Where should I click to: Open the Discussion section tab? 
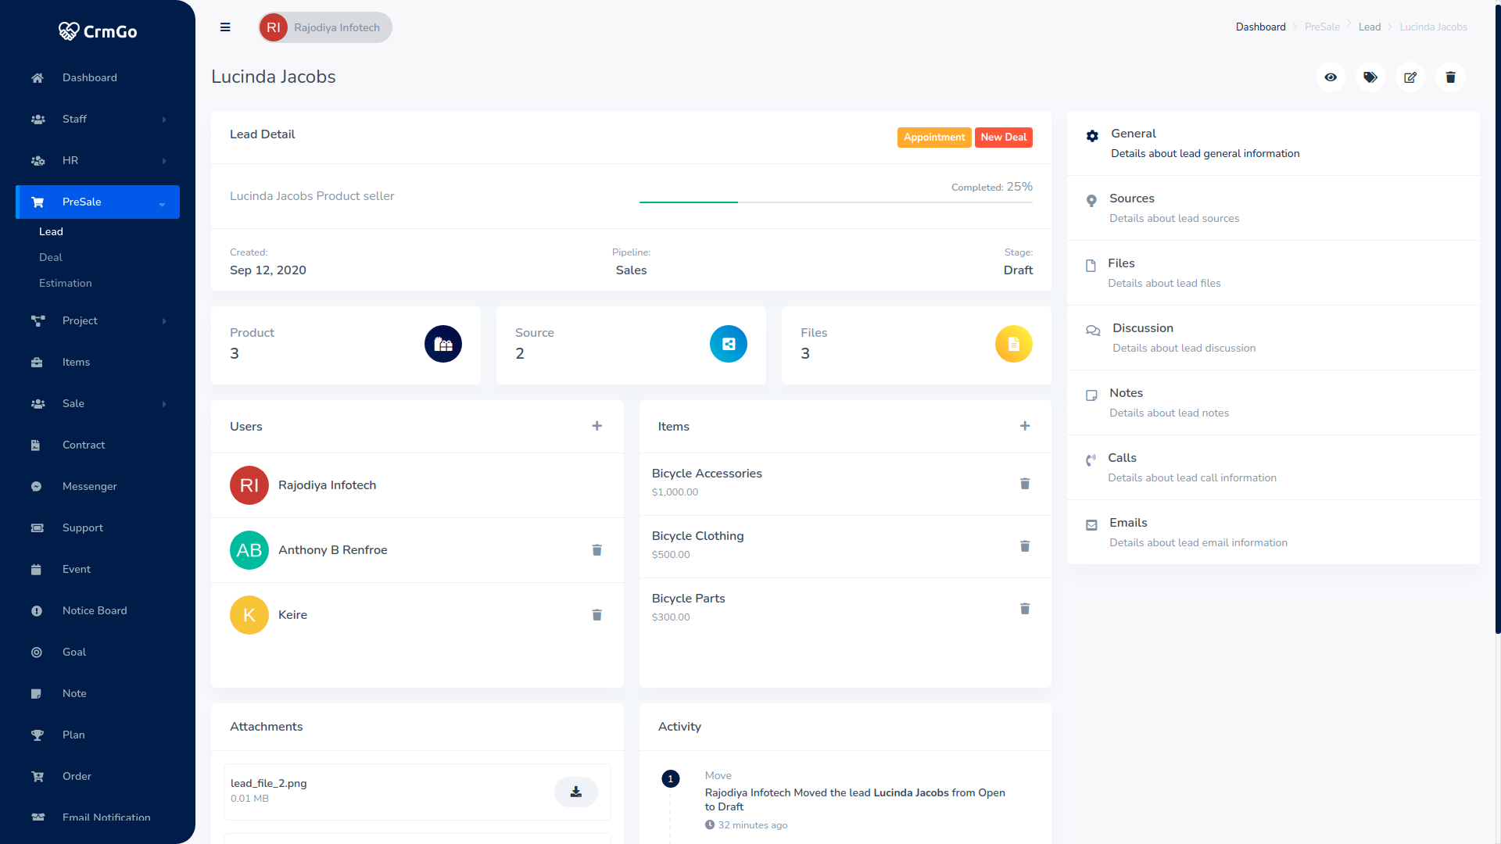(1142, 328)
